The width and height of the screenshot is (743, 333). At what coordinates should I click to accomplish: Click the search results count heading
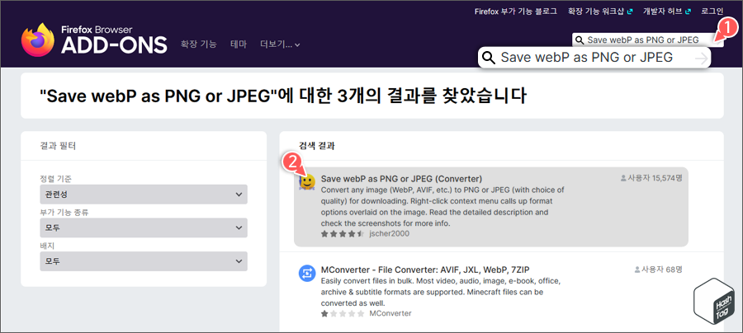coord(283,96)
